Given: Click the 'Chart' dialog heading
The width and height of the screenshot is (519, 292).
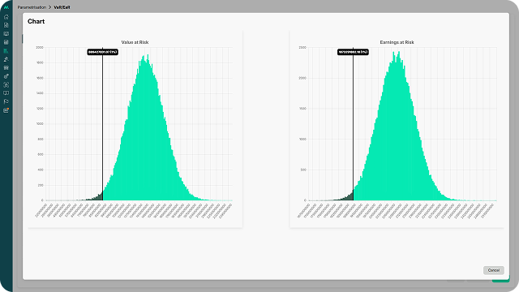Looking at the screenshot, I should click(x=36, y=21).
